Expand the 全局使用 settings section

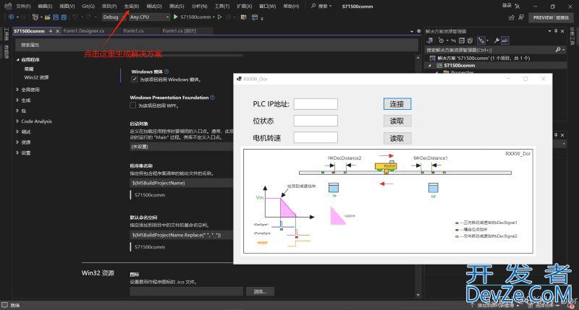17,90
